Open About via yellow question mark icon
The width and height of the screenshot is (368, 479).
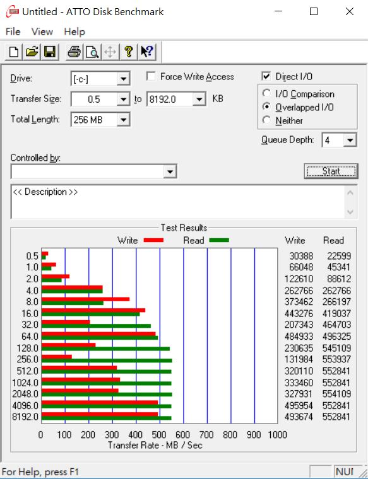click(x=129, y=52)
